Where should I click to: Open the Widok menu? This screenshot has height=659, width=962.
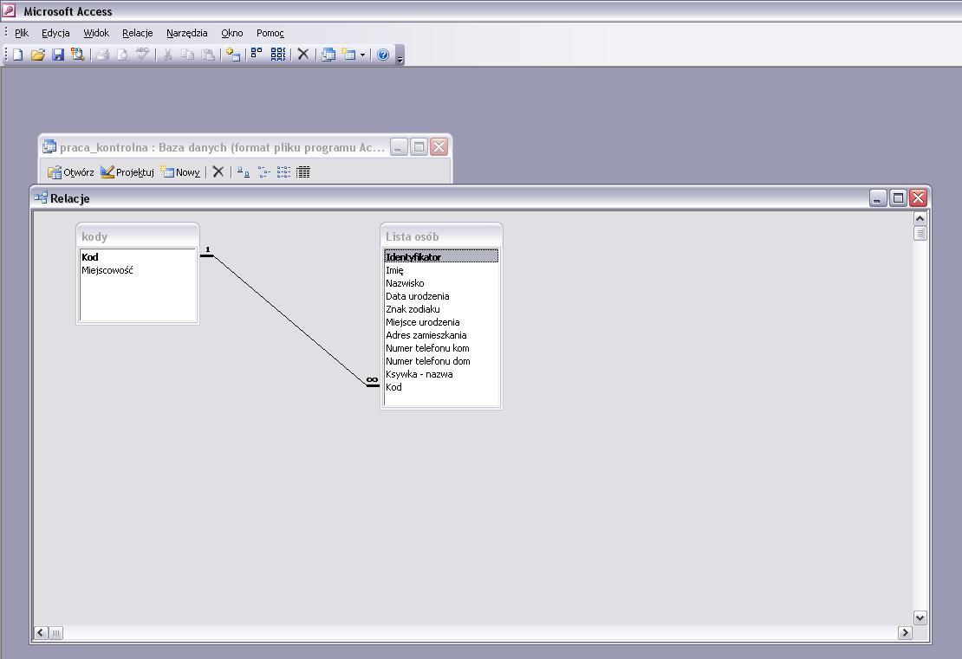96,33
